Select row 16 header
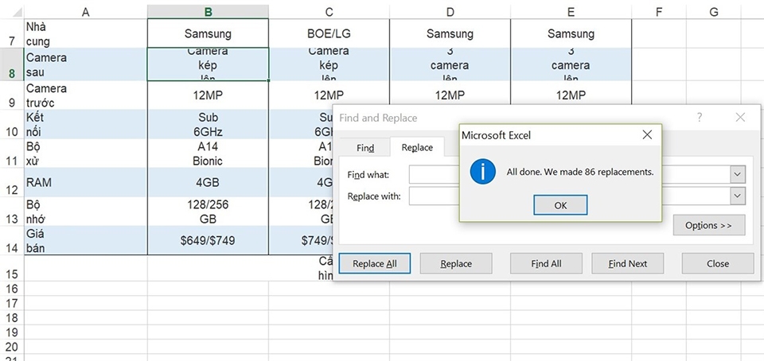 click(12, 289)
